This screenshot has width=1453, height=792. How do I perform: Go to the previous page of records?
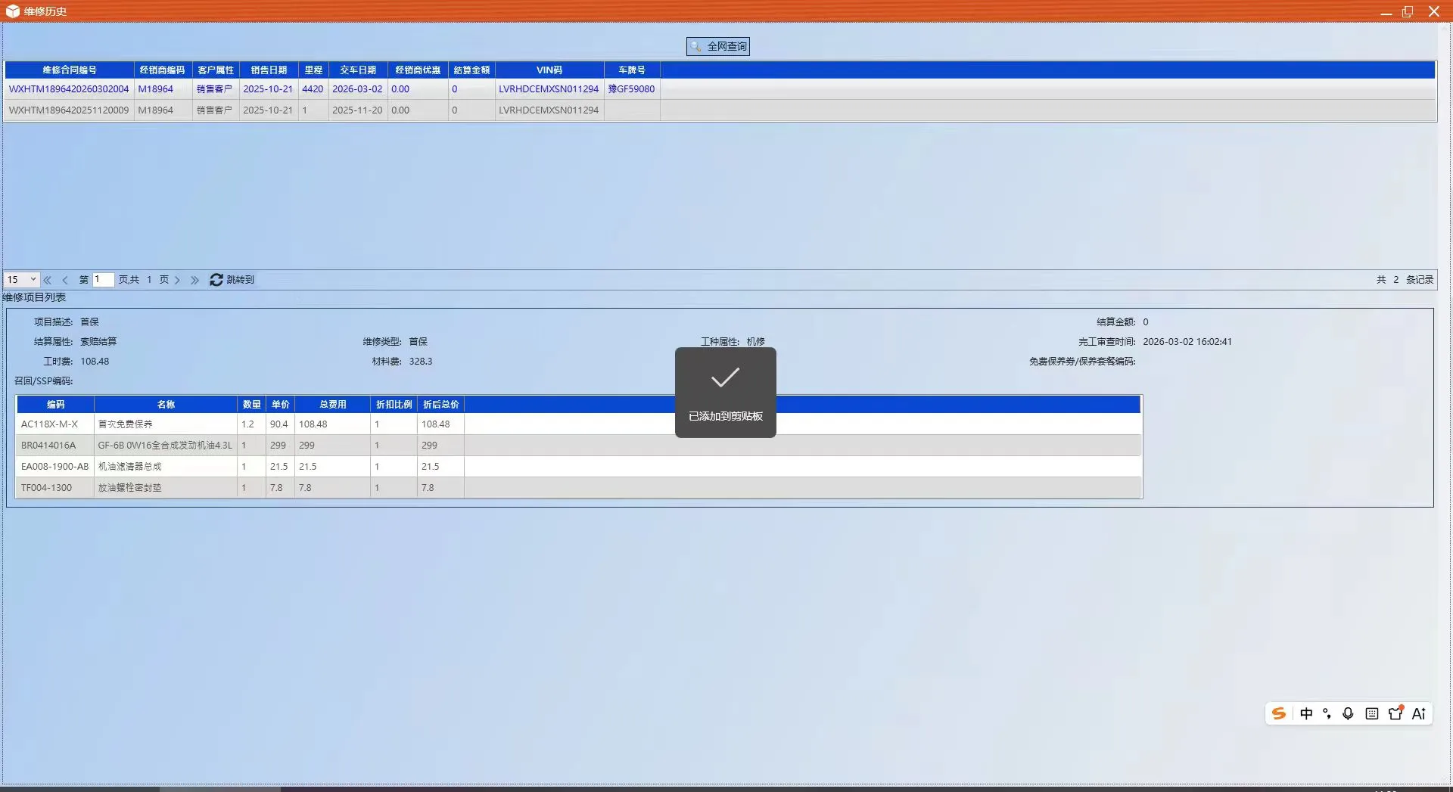pyautogui.click(x=65, y=280)
